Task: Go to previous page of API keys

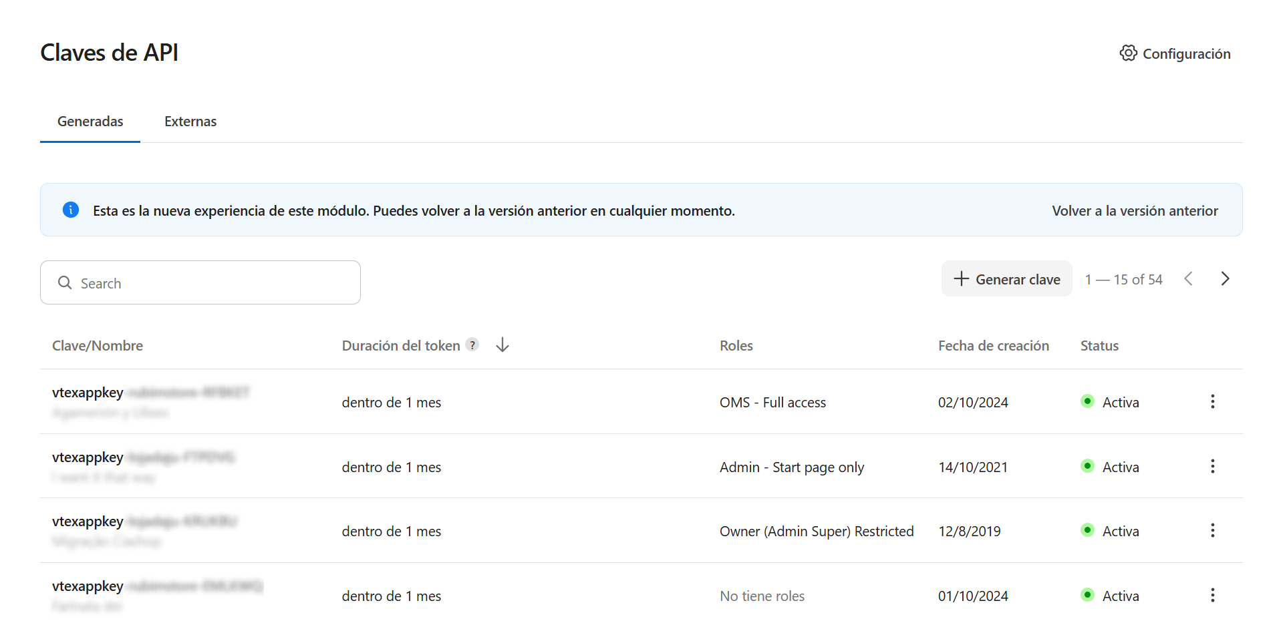Action: click(1188, 279)
